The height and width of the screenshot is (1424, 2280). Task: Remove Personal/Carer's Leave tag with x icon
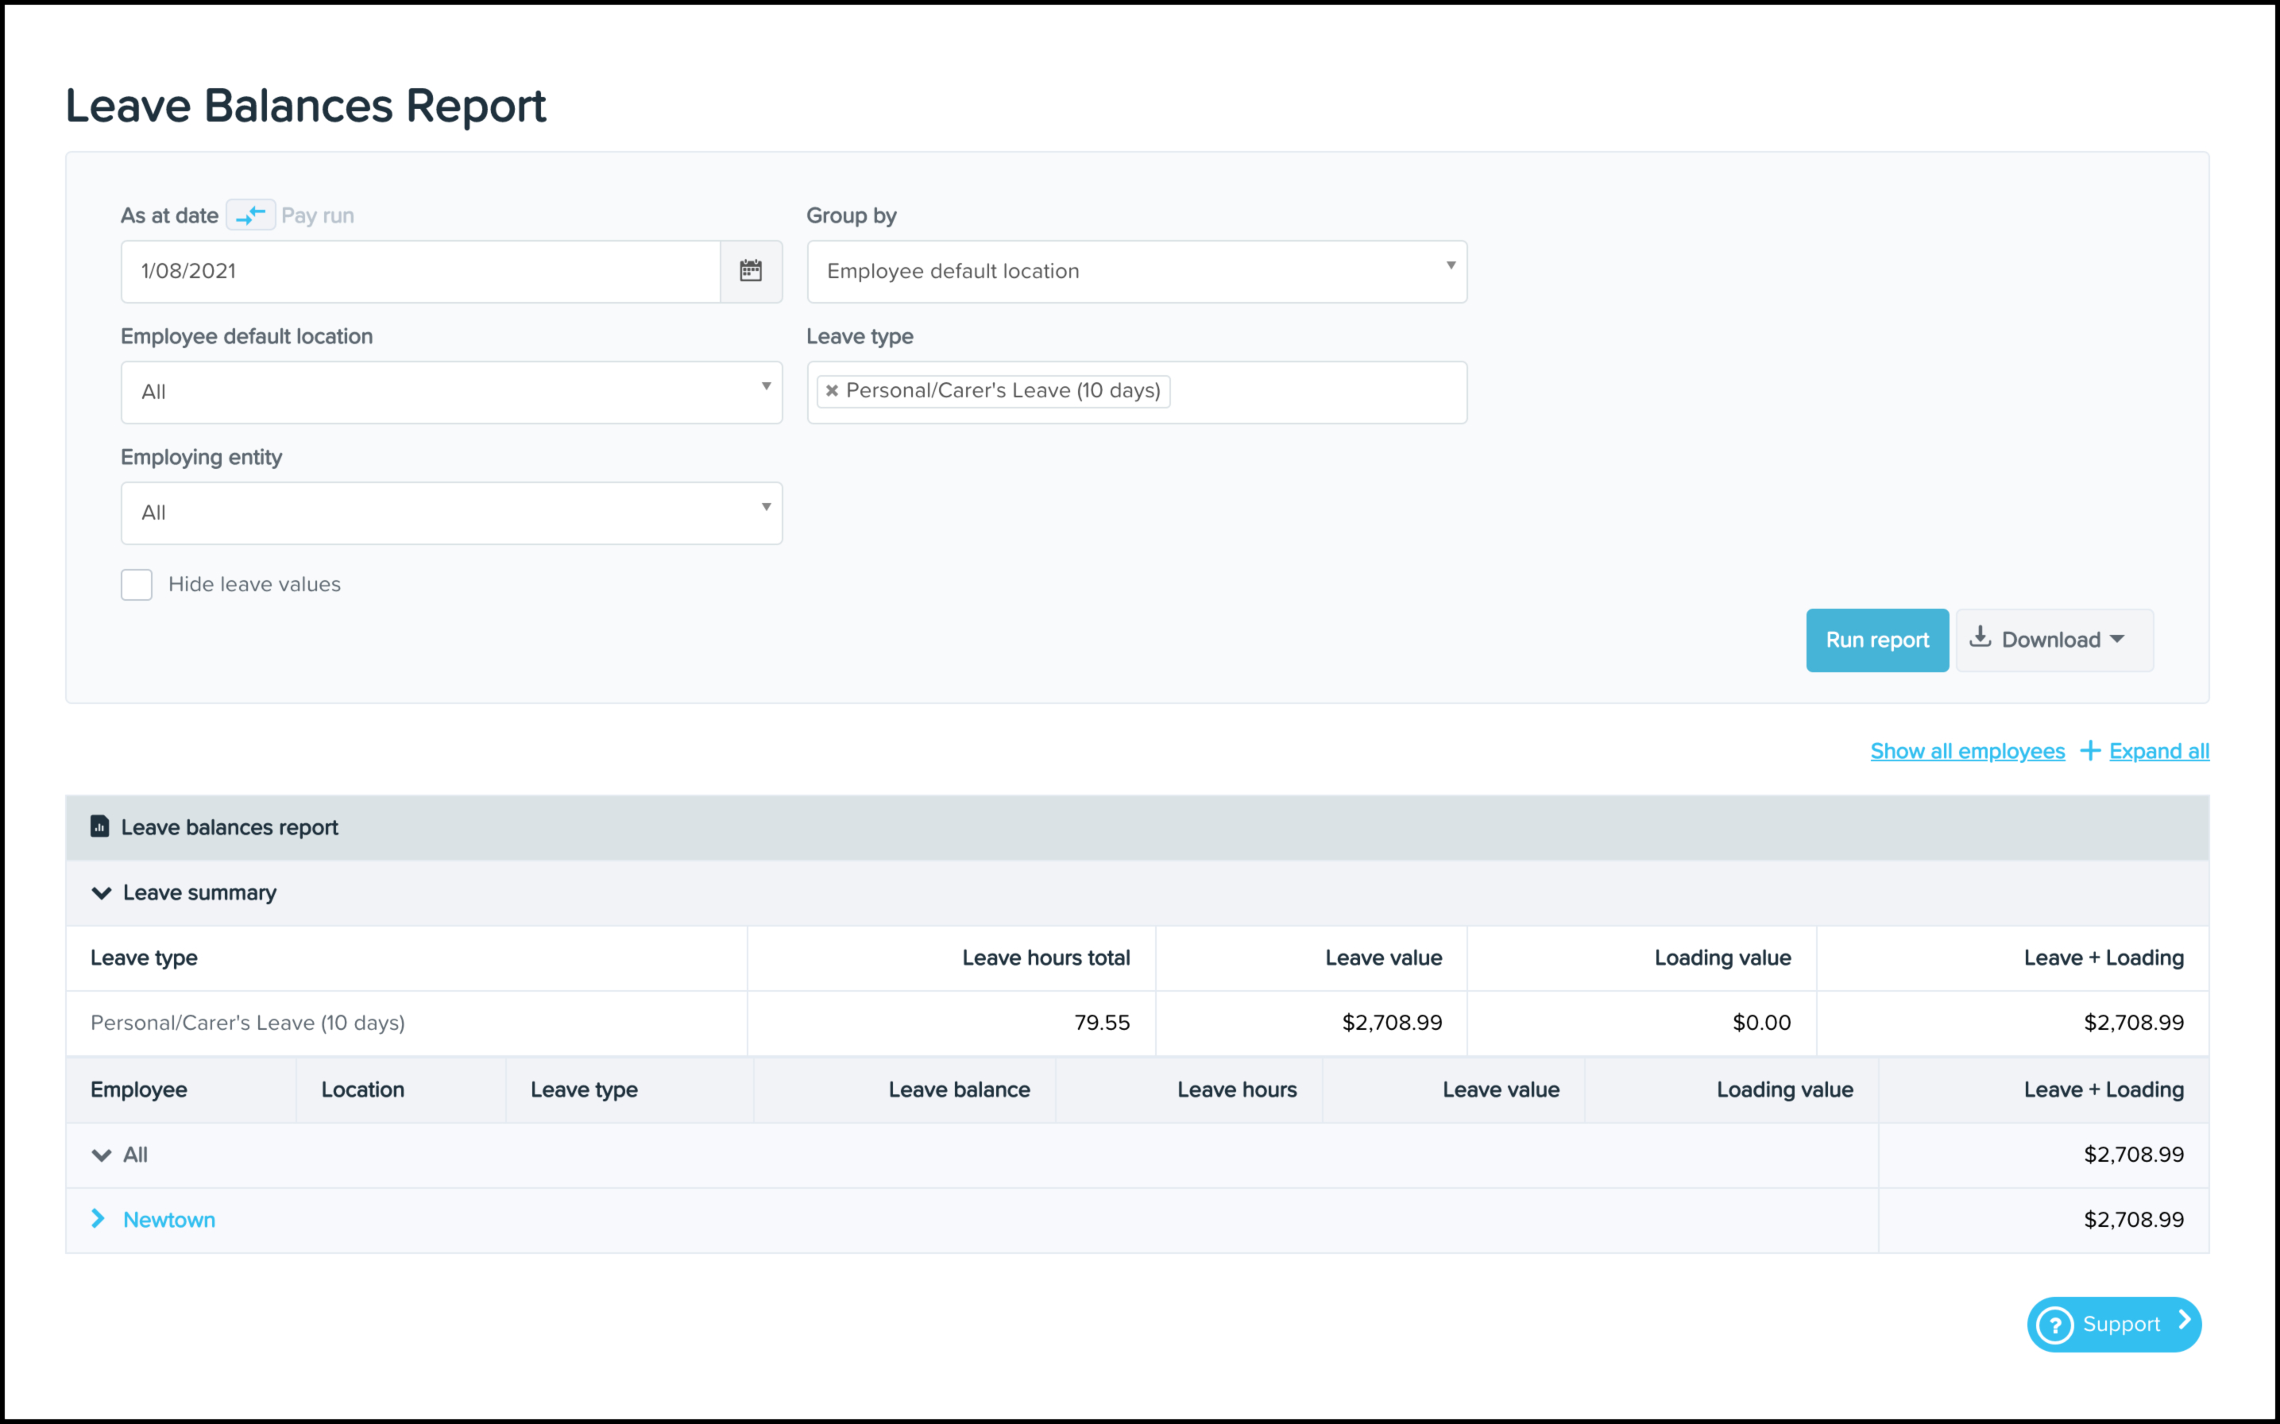tap(833, 391)
